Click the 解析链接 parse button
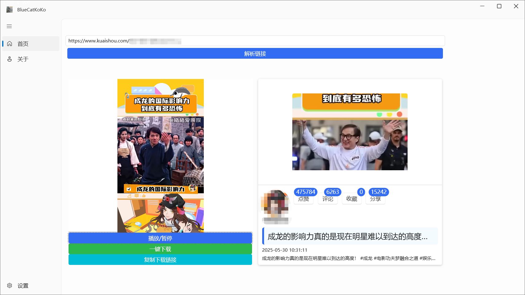Screen dimensions: 525x295 click(x=255, y=53)
